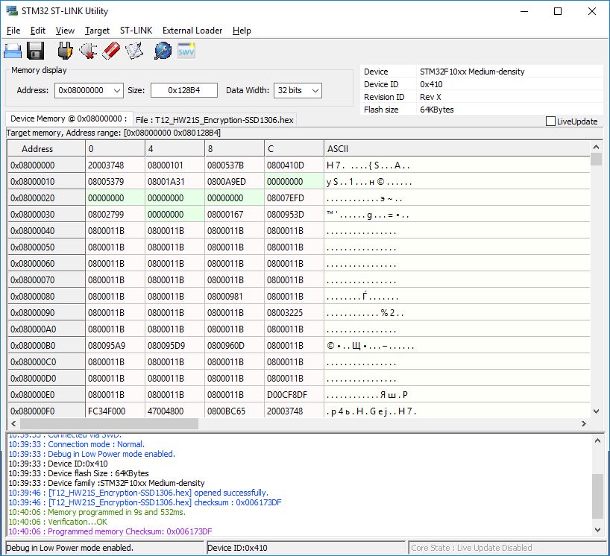
Task: Enable the LiveUpdate checkbox
Action: 550,121
